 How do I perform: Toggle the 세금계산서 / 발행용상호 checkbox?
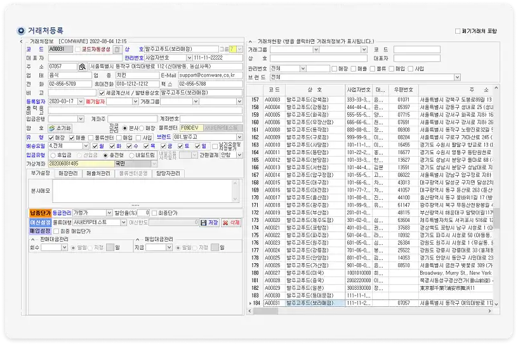(x=102, y=93)
